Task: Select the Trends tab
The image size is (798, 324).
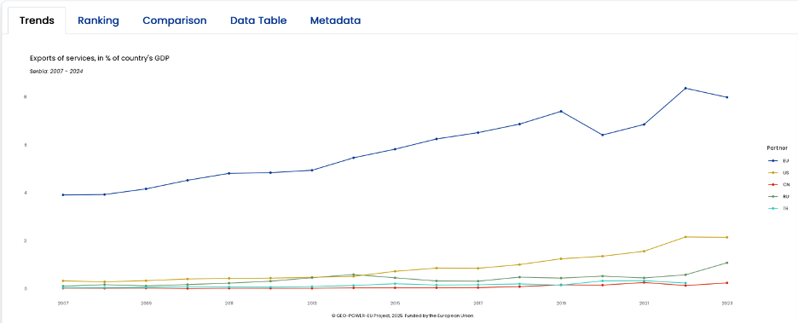Action: tap(37, 20)
